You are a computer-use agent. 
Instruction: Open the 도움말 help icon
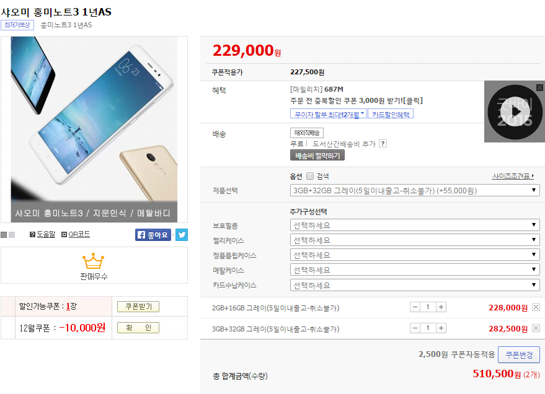click(x=43, y=234)
